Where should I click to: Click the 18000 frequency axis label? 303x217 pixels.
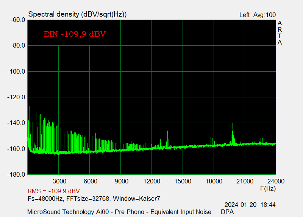click(214, 181)
